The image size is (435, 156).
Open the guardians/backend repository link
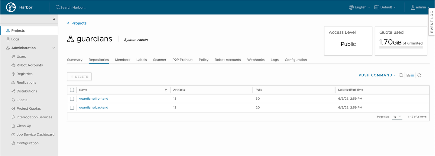tap(94, 108)
